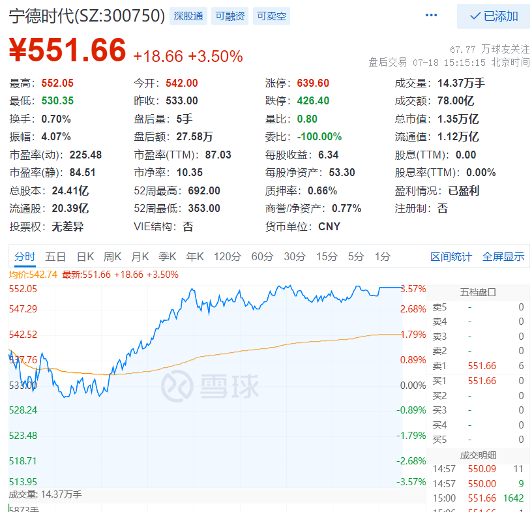
Task: Switch to the 年K chart tab
Action: click(x=195, y=256)
